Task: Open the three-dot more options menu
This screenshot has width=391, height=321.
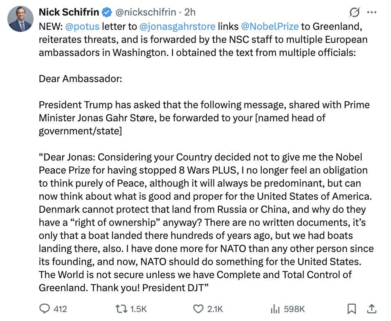Action: pos(371,13)
